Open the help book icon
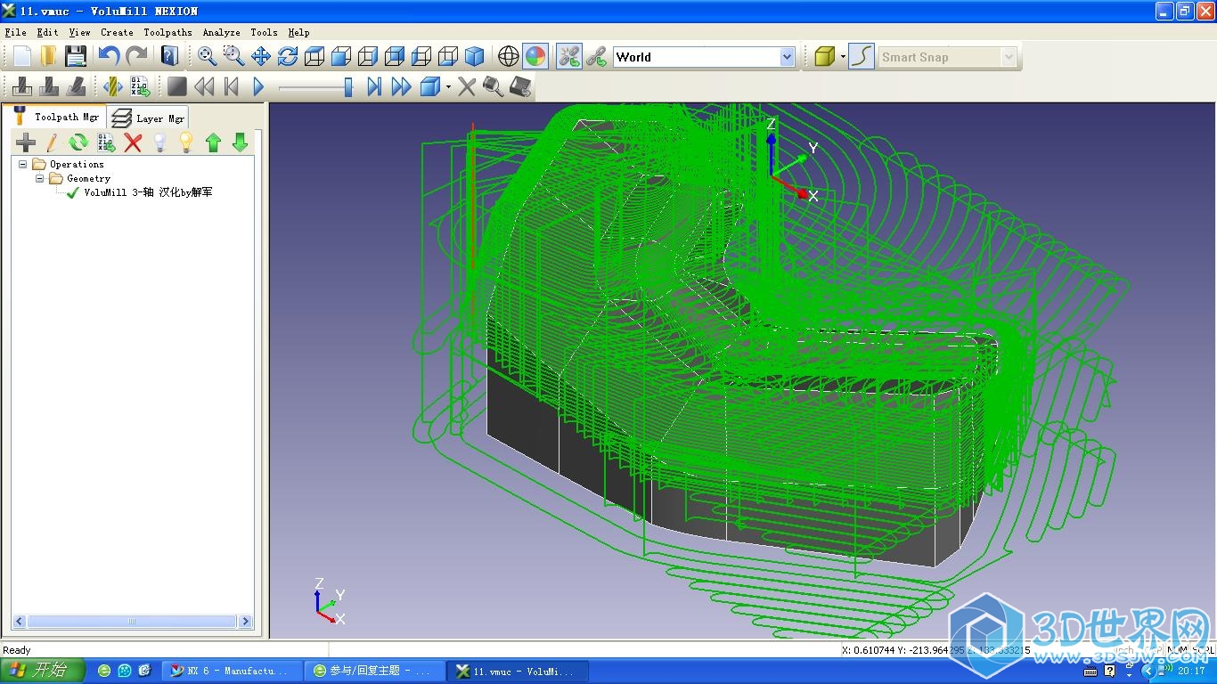 click(x=169, y=56)
